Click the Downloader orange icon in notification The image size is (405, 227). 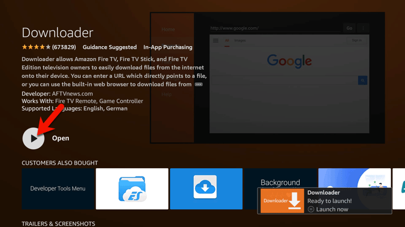point(282,200)
